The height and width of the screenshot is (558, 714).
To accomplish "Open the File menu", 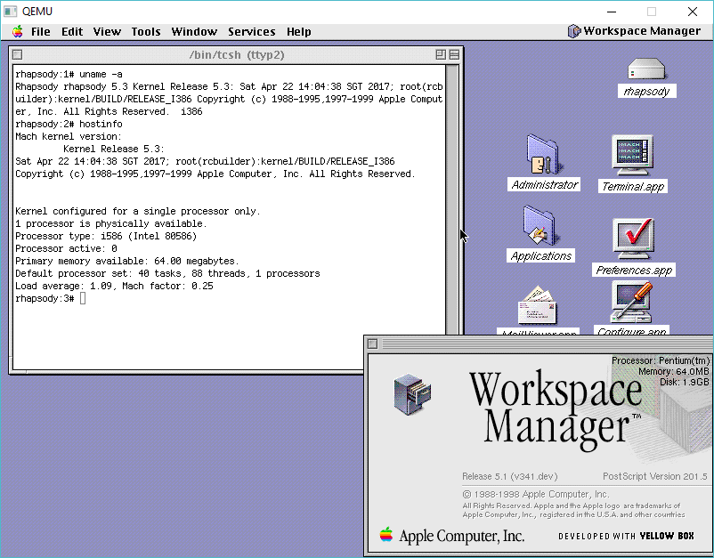I will pyautogui.click(x=41, y=31).
